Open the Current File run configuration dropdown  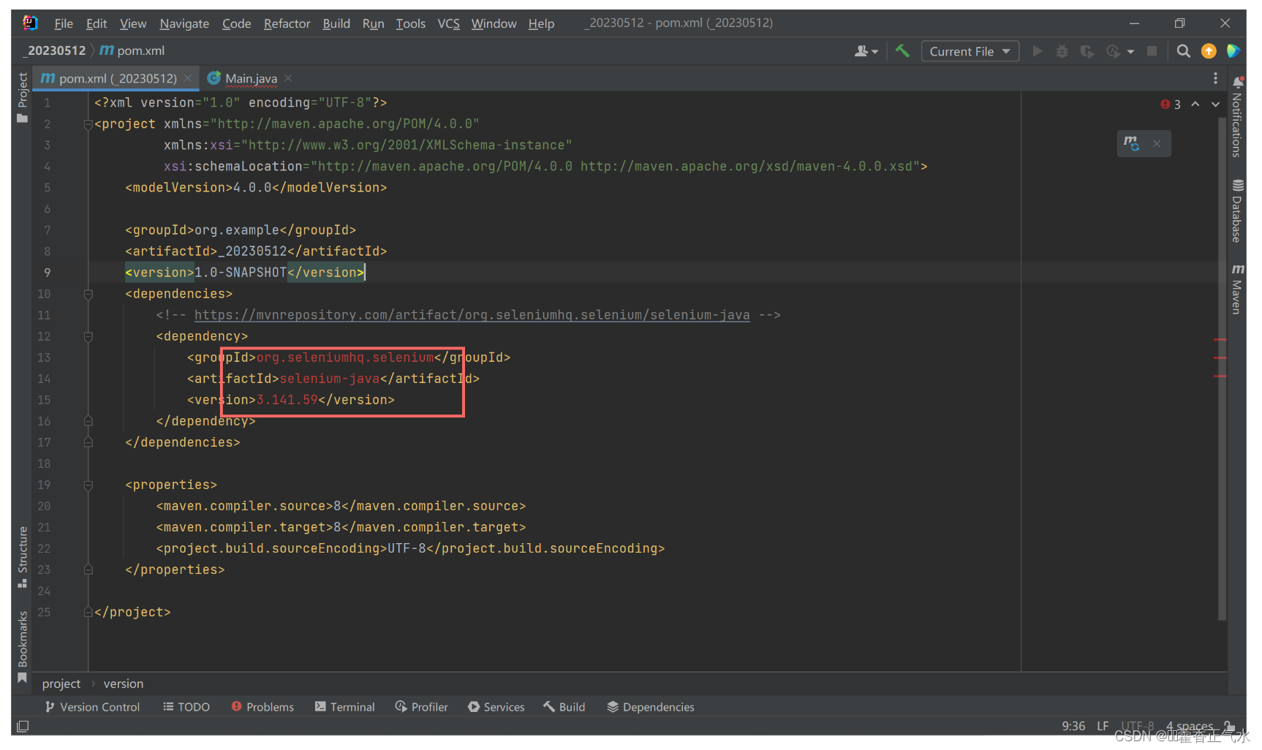(x=970, y=51)
